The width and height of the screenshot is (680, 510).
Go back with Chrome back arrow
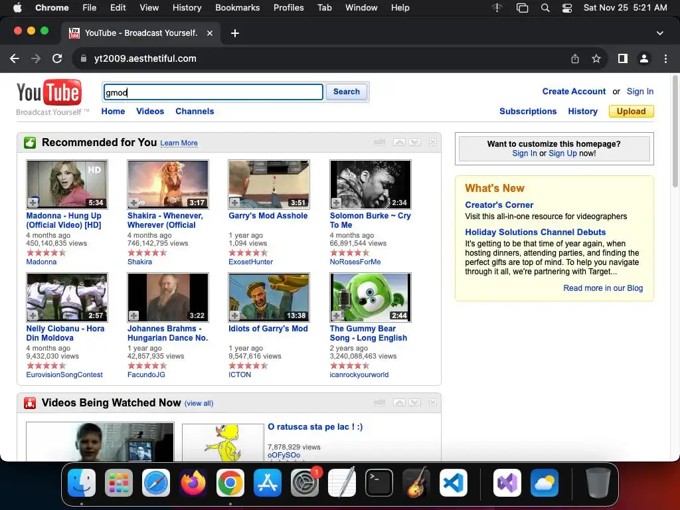pyautogui.click(x=15, y=58)
